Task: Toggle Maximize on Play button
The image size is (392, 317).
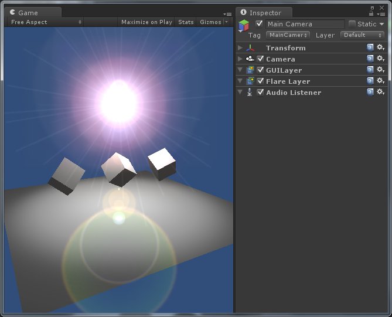Action: click(146, 22)
